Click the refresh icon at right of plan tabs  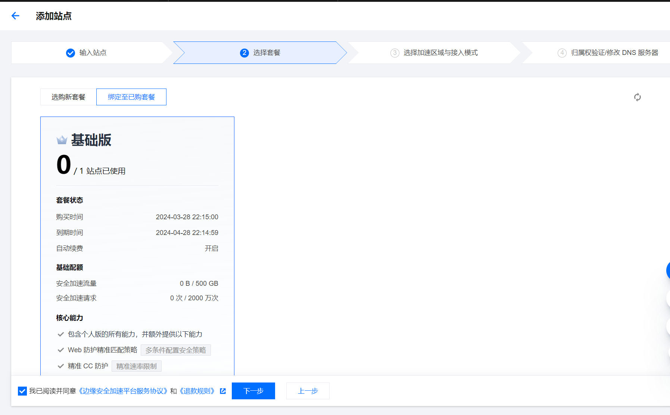[638, 97]
